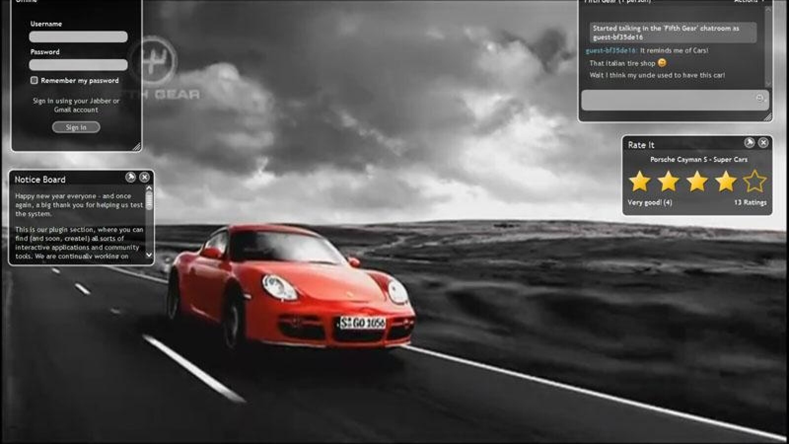Viewport: 789px width, 444px height.
Task: Pin the Rate It widget
Action: click(749, 143)
